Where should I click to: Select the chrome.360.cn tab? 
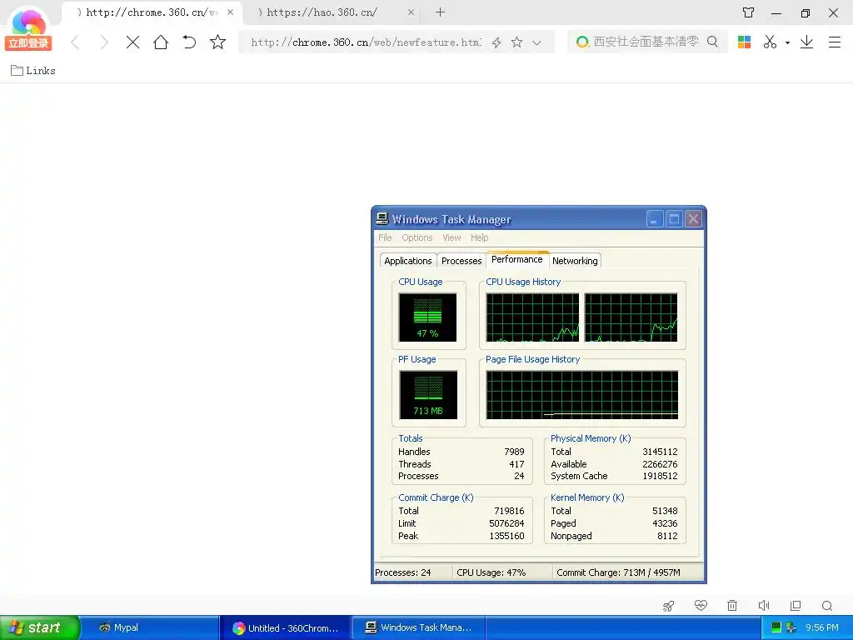click(151, 12)
